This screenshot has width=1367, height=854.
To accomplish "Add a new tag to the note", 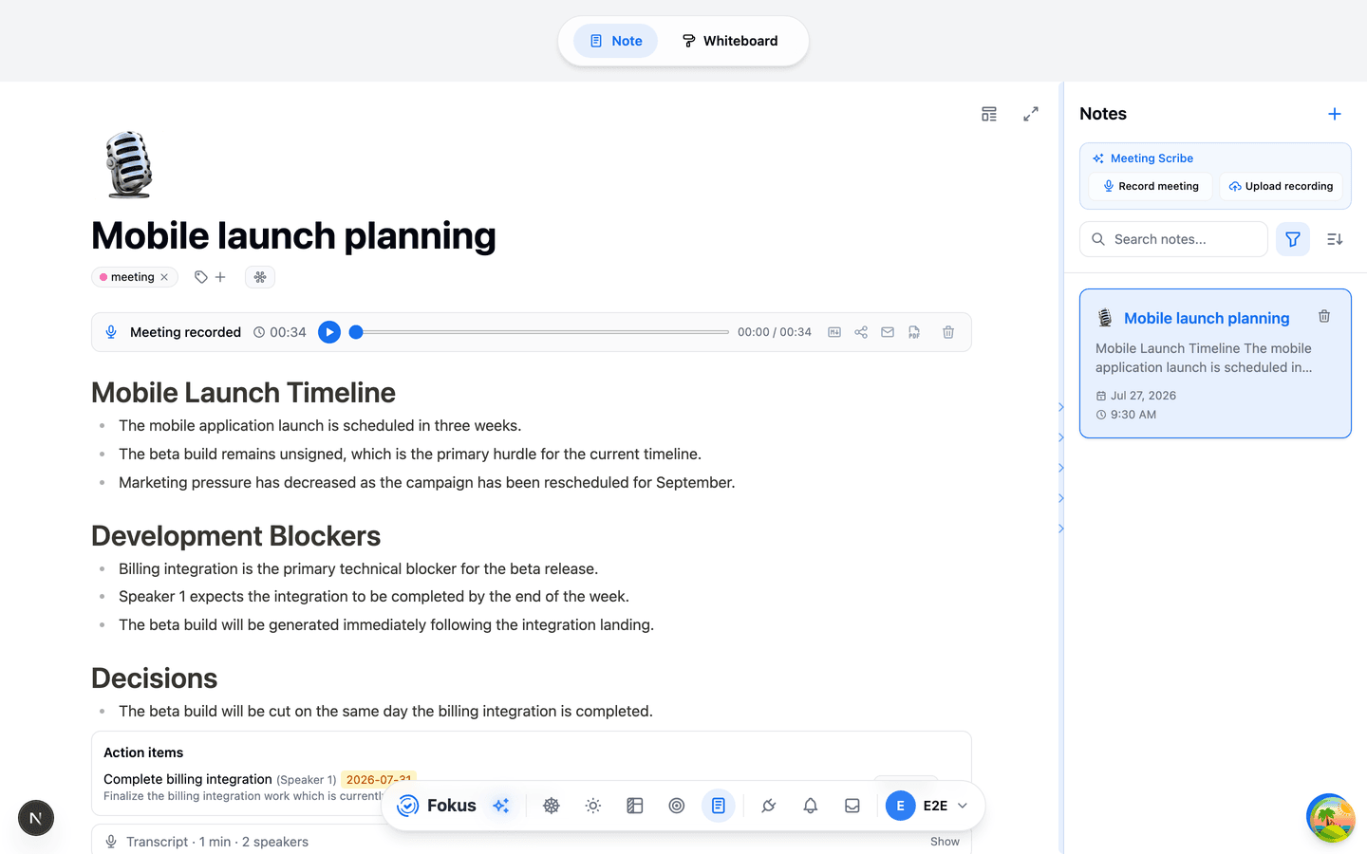I will coord(210,277).
